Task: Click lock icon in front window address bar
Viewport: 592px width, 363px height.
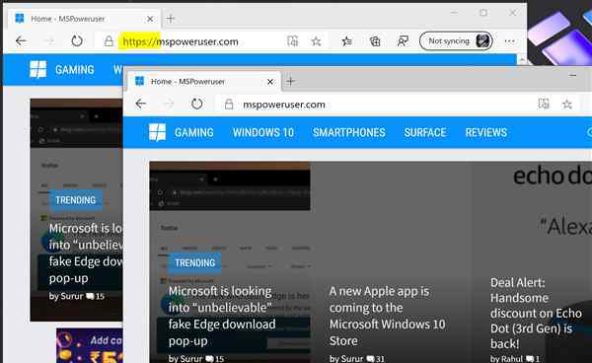Action: tap(229, 105)
